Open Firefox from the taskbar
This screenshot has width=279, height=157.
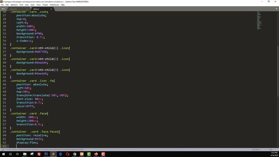pyautogui.click(x=96, y=154)
